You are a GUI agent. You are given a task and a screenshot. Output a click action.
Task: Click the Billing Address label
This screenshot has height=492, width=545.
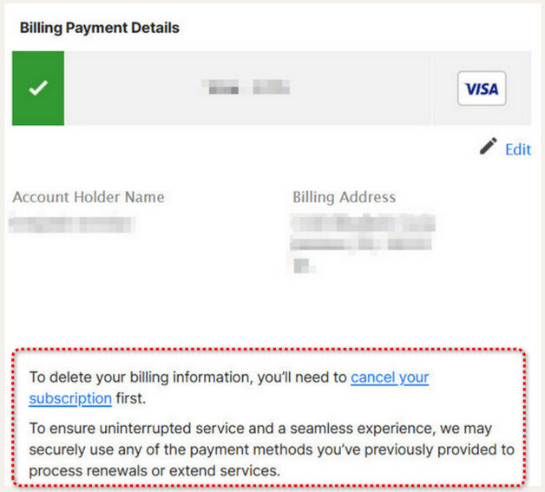tap(344, 197)
